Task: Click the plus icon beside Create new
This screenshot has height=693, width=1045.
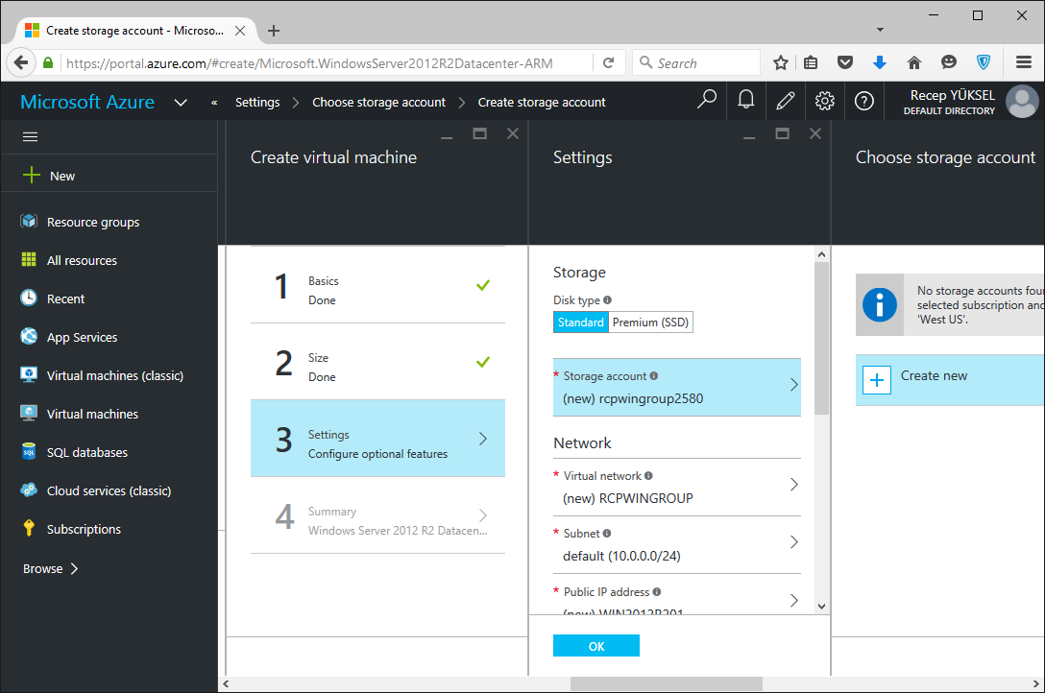Action: point(876,380)
